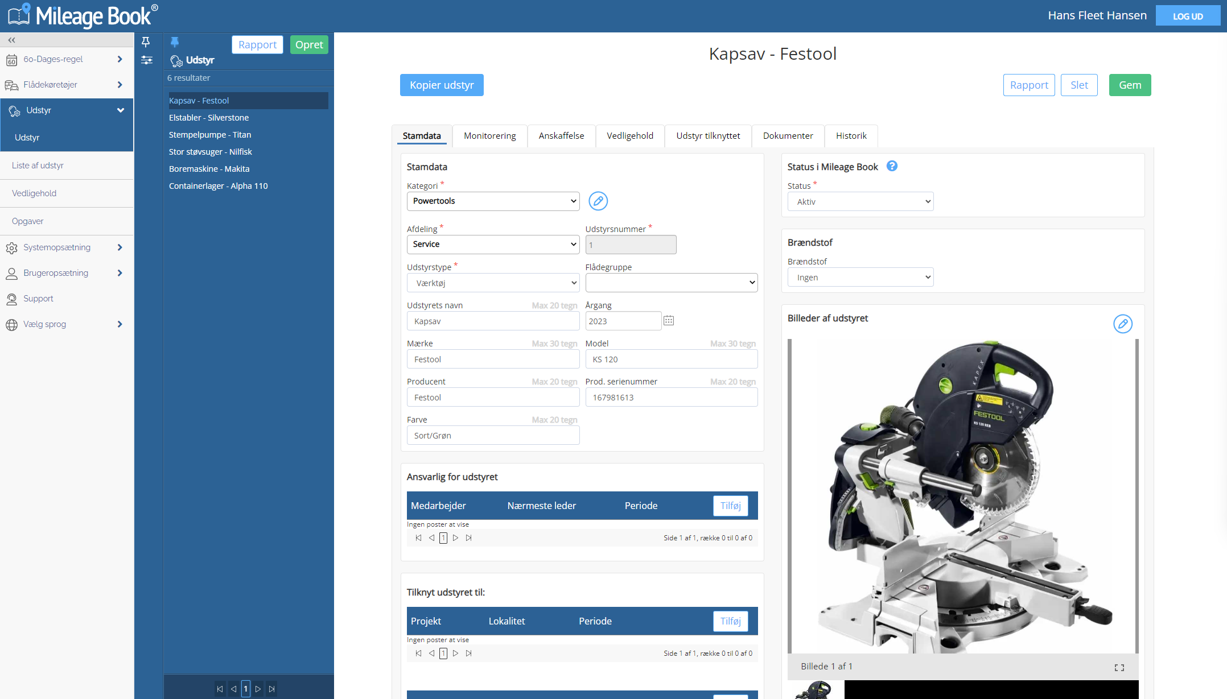Toggle the blue pinned panel icon
This screenshot has height=699, width=1227.
pyautogui.click(x=175, y=42)
